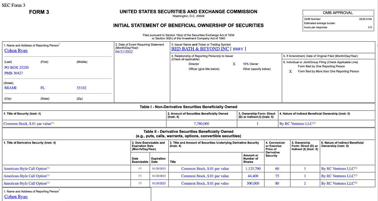This screenshot has height=201, width=378.
Task: Click Form filed by One Reporting Person
Action: (x=321, y=66)
